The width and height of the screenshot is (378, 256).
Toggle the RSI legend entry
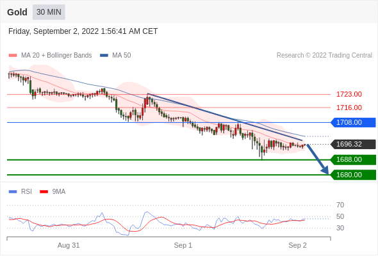[21, 192]
